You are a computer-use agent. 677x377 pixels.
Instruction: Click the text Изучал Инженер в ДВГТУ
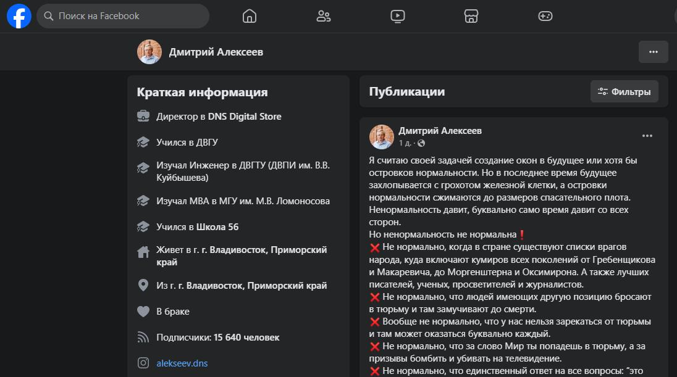243,172
